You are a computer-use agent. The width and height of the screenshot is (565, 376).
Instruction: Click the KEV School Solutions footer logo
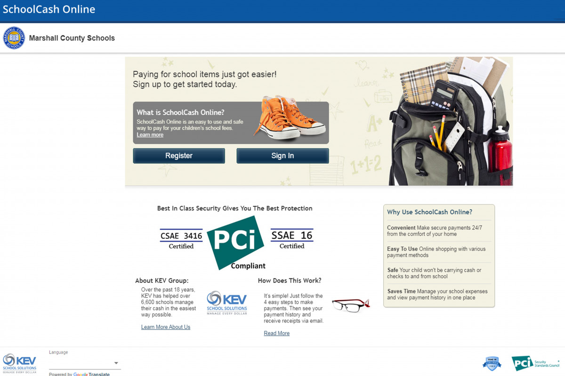[19, 363]
